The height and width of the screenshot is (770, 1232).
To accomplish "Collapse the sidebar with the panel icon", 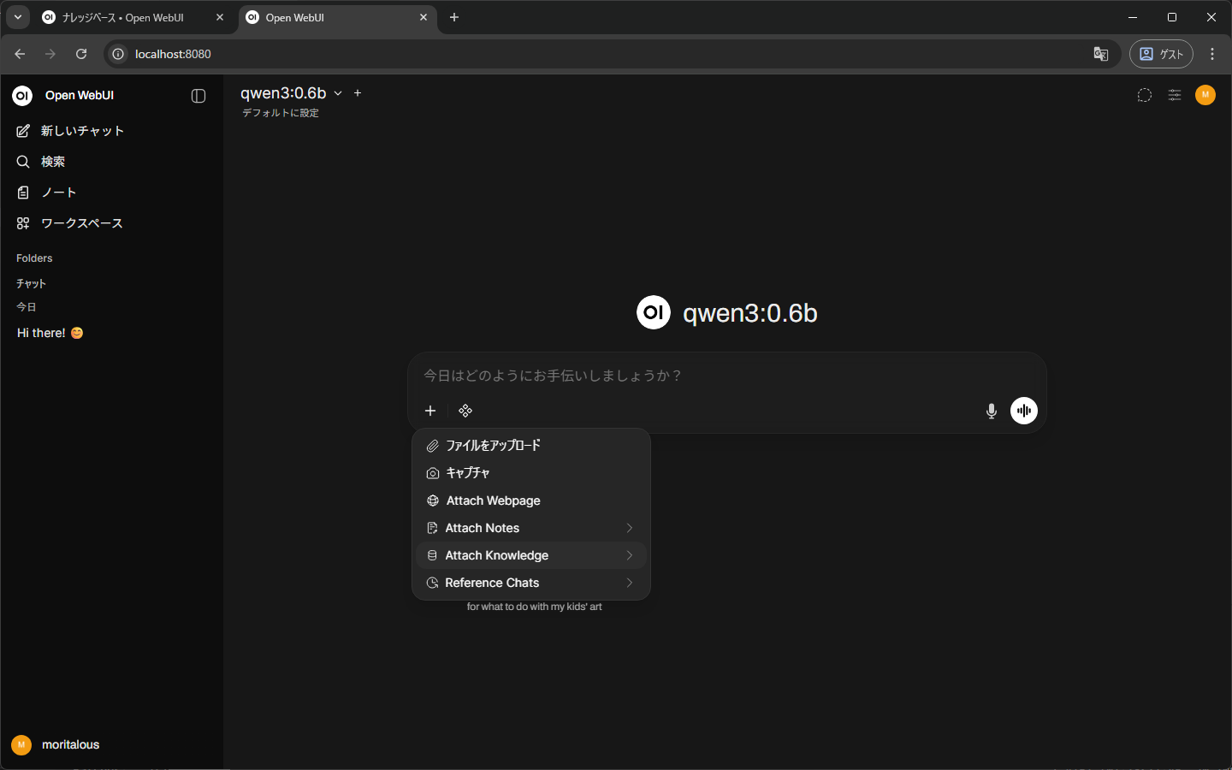I will (x=198, y=96).
